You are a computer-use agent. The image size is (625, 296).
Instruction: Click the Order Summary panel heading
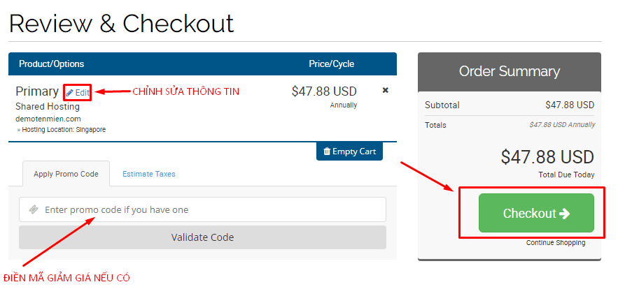pyautogui.click(x=509, y=71)
